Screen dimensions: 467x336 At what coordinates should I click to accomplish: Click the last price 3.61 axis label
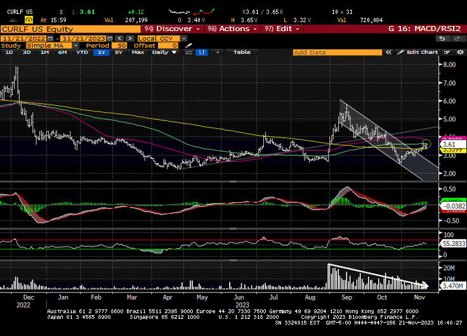point(452,145)
